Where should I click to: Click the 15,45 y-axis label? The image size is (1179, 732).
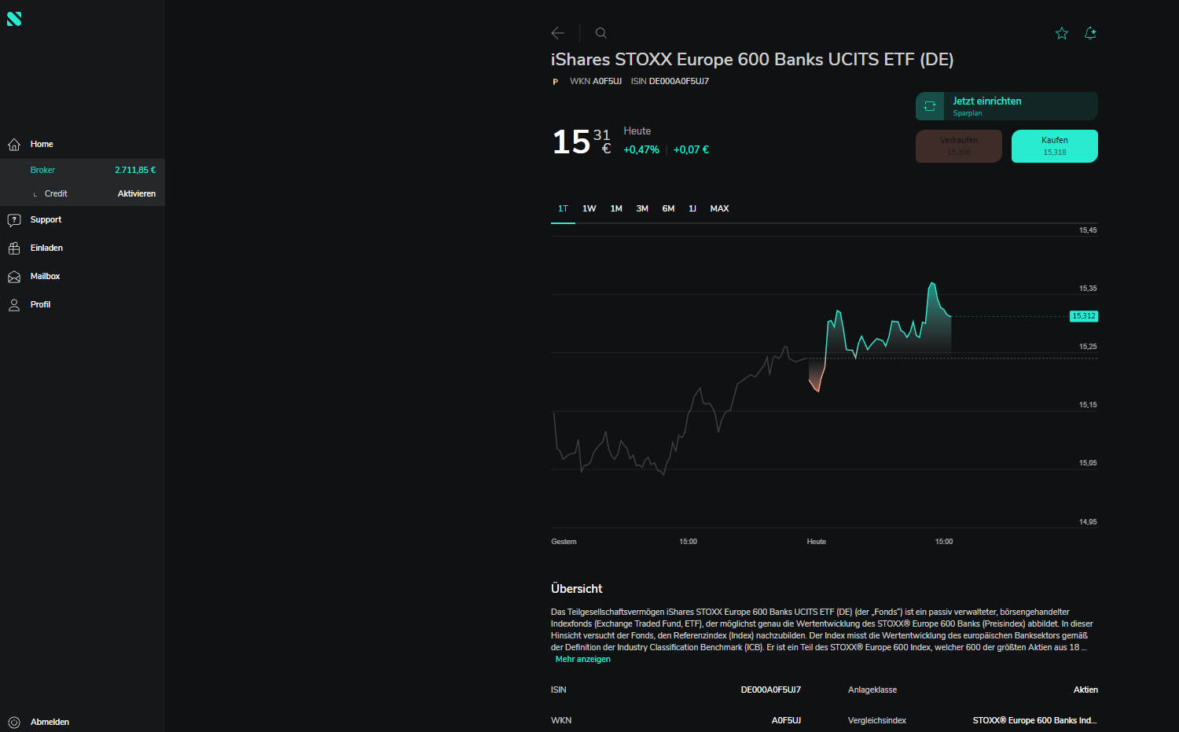1088,230
